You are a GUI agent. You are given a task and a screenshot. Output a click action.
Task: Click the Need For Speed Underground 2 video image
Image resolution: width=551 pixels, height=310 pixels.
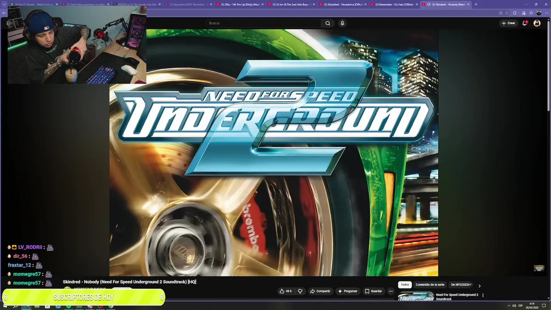click(x=274, y=152)
